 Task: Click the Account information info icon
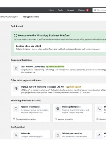click(16, 108)
